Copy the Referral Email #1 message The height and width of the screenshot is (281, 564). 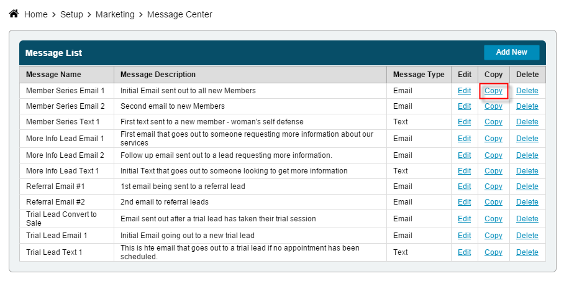click(493, 187)
